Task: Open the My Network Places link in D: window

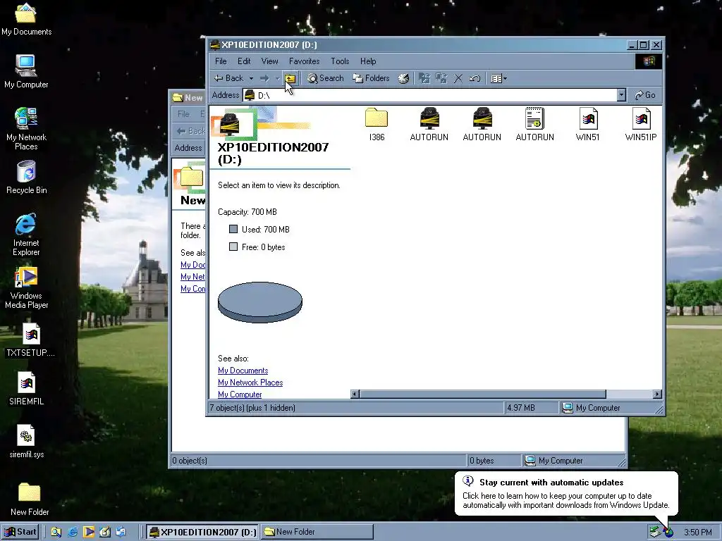Action: tap(250, 383)
